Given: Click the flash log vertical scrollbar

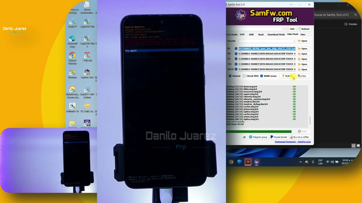Looking at the screenshot, I should coord(310,120).
